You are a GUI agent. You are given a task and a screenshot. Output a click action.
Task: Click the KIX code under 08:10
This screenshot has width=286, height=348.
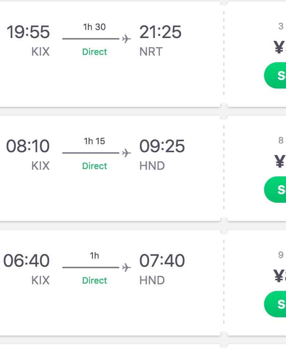point(40,166)
